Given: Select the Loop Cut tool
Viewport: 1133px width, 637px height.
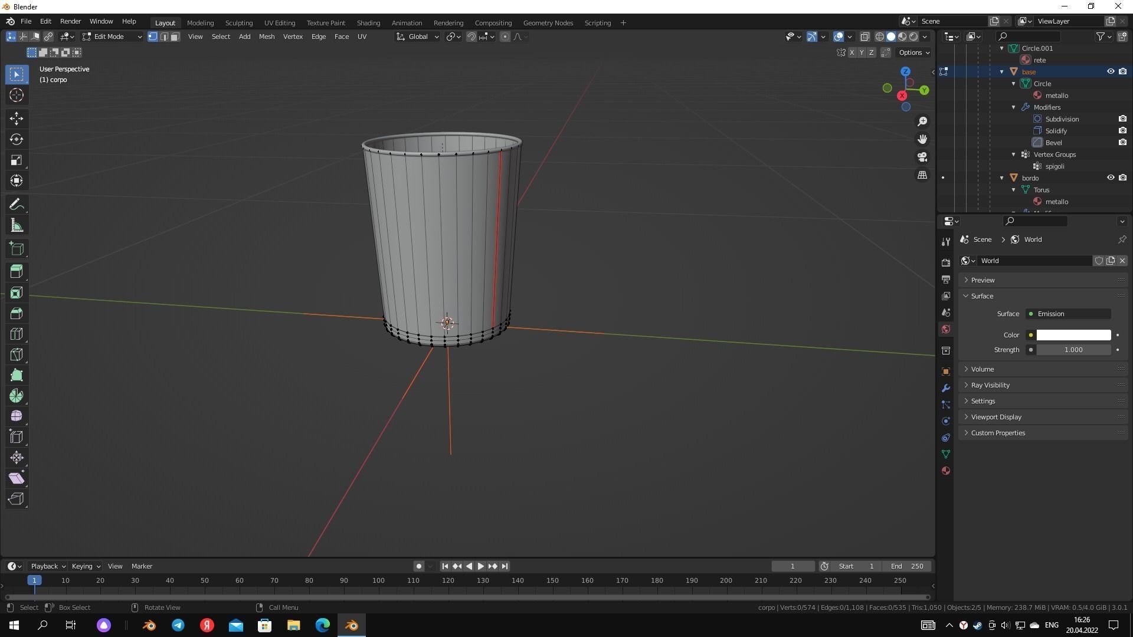Looking at the screenshot, I should [17, 334].
